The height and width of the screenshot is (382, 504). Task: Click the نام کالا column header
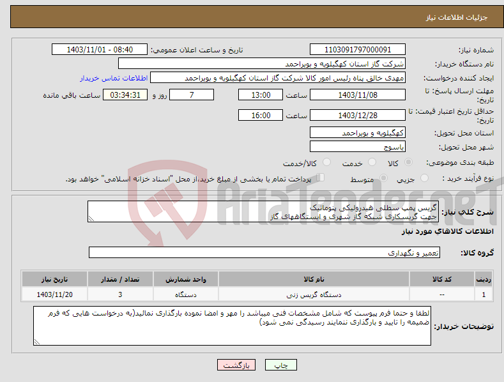(314, 279)
